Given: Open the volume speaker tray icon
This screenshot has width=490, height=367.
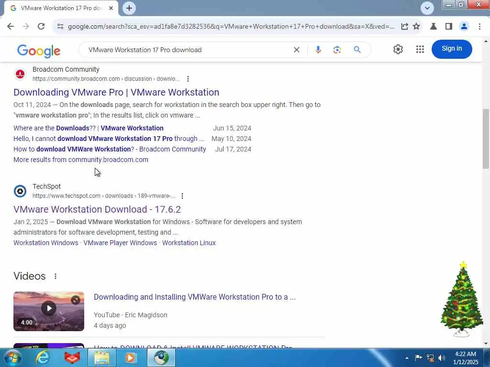Looking at the screenshot, I should 442,358.
